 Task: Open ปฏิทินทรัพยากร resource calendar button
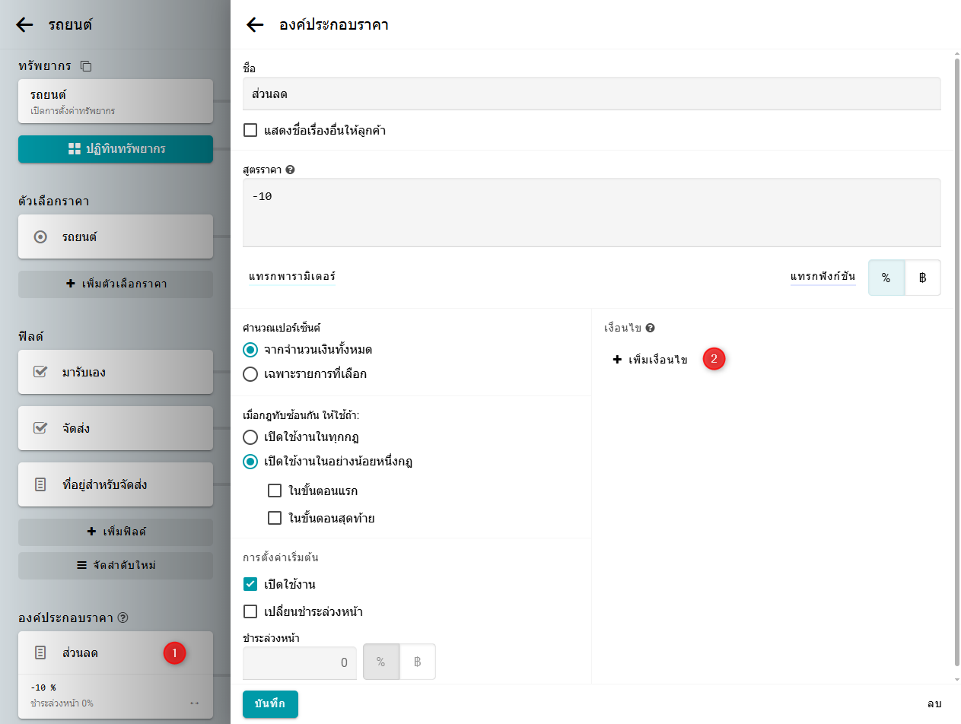(x=116, y=149)
